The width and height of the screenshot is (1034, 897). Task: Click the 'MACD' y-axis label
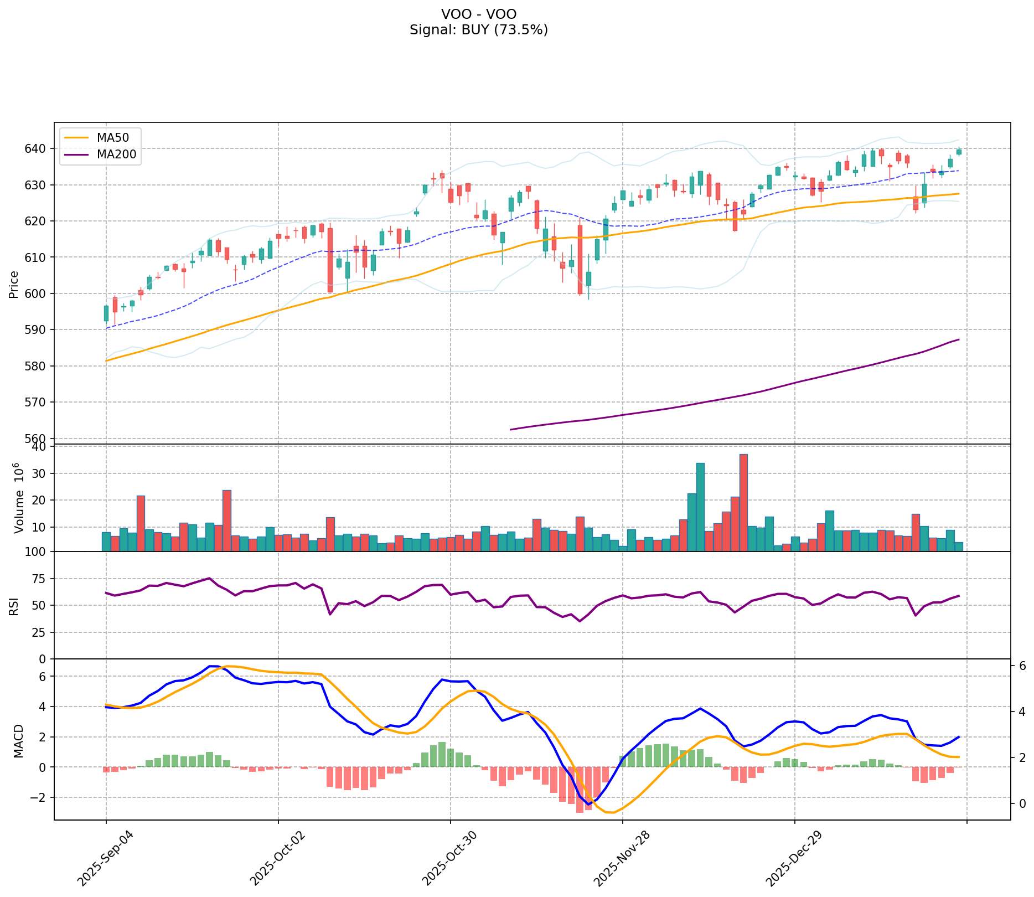(x=19, y=740)
